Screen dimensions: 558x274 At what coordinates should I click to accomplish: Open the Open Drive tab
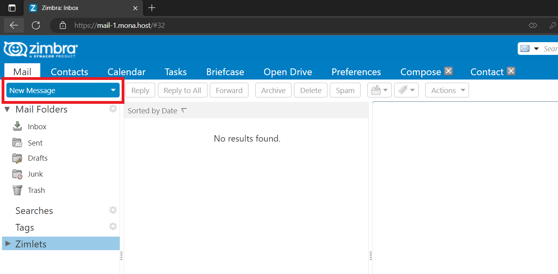(288, 72)
